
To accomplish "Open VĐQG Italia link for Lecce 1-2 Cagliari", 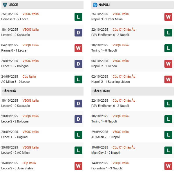I will coord(30,132).
